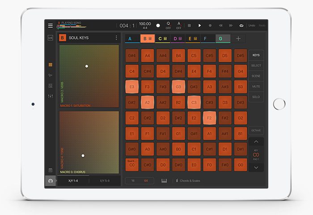Enable MUTE pad mode
313x215 pixels.
pyautogui.click(x=256, y=86)
